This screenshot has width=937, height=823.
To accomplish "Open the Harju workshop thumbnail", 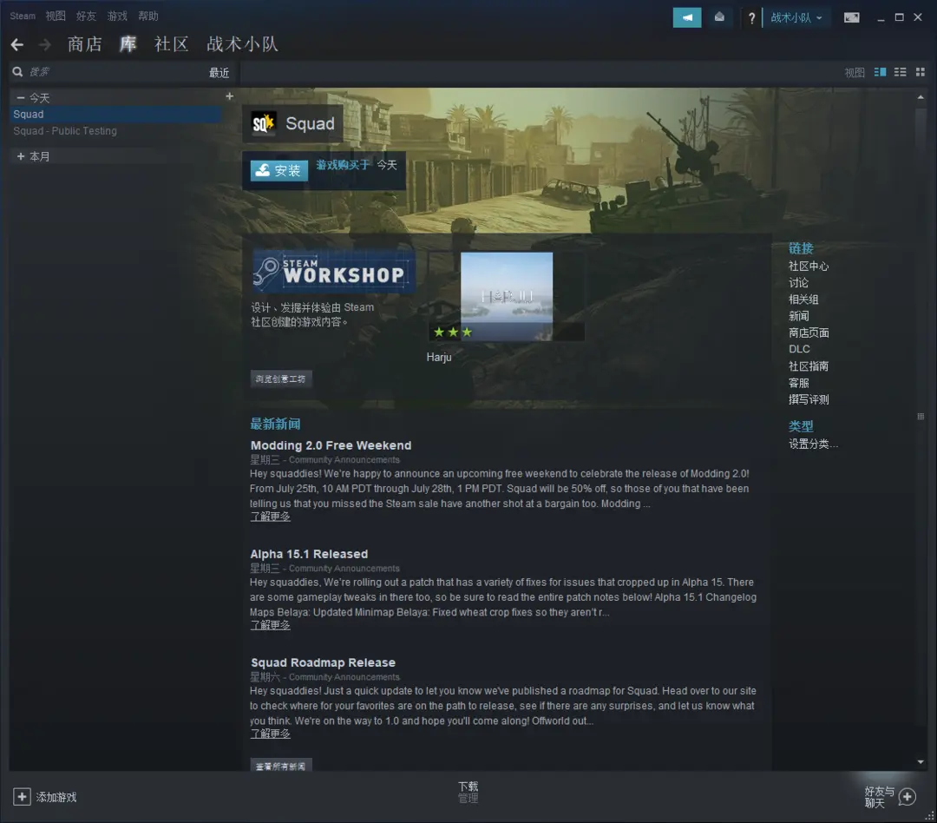I will [x=507, y=296].
